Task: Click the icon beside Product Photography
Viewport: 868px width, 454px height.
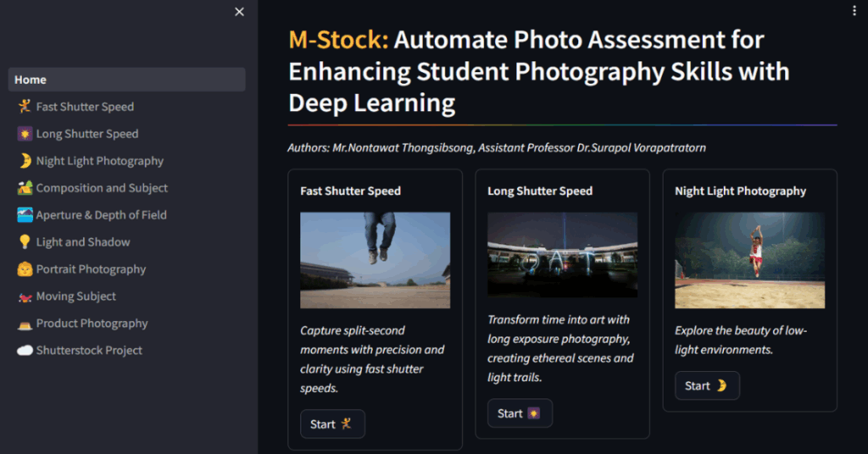Action: 24,324
